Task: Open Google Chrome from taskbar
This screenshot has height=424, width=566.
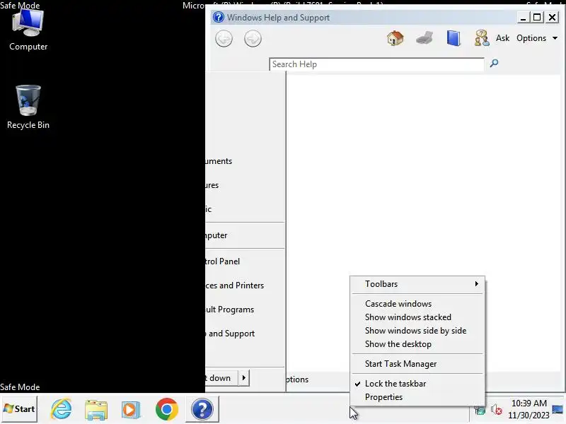Action: click(x=167, y=409)
